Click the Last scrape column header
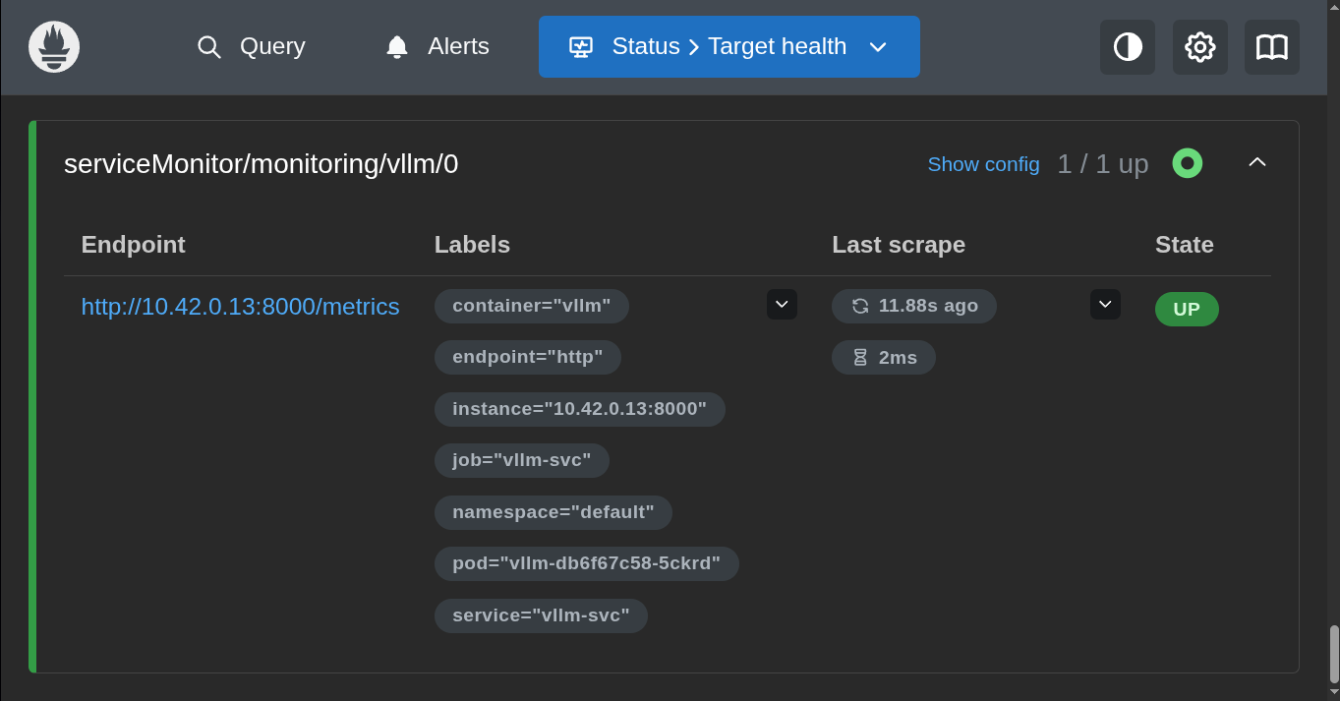 899,245
